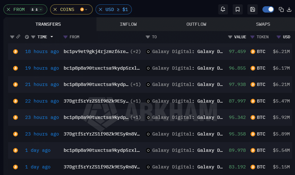Click the value 96.855

click(x=237, y=68)
